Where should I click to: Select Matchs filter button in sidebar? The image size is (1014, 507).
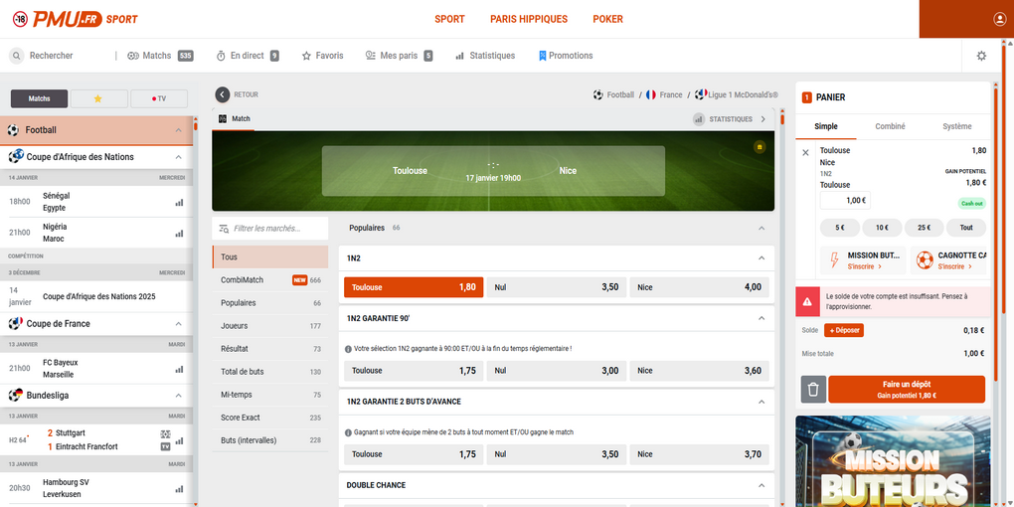[40, 98]
